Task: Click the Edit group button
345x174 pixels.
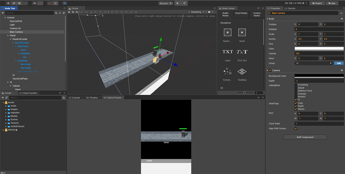Action: coord(339,63)
